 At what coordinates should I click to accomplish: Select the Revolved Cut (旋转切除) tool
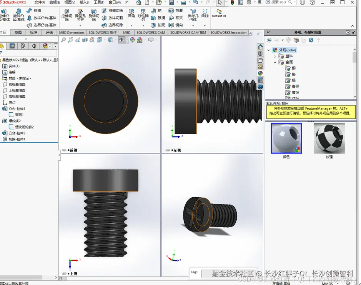coord(94,15)
